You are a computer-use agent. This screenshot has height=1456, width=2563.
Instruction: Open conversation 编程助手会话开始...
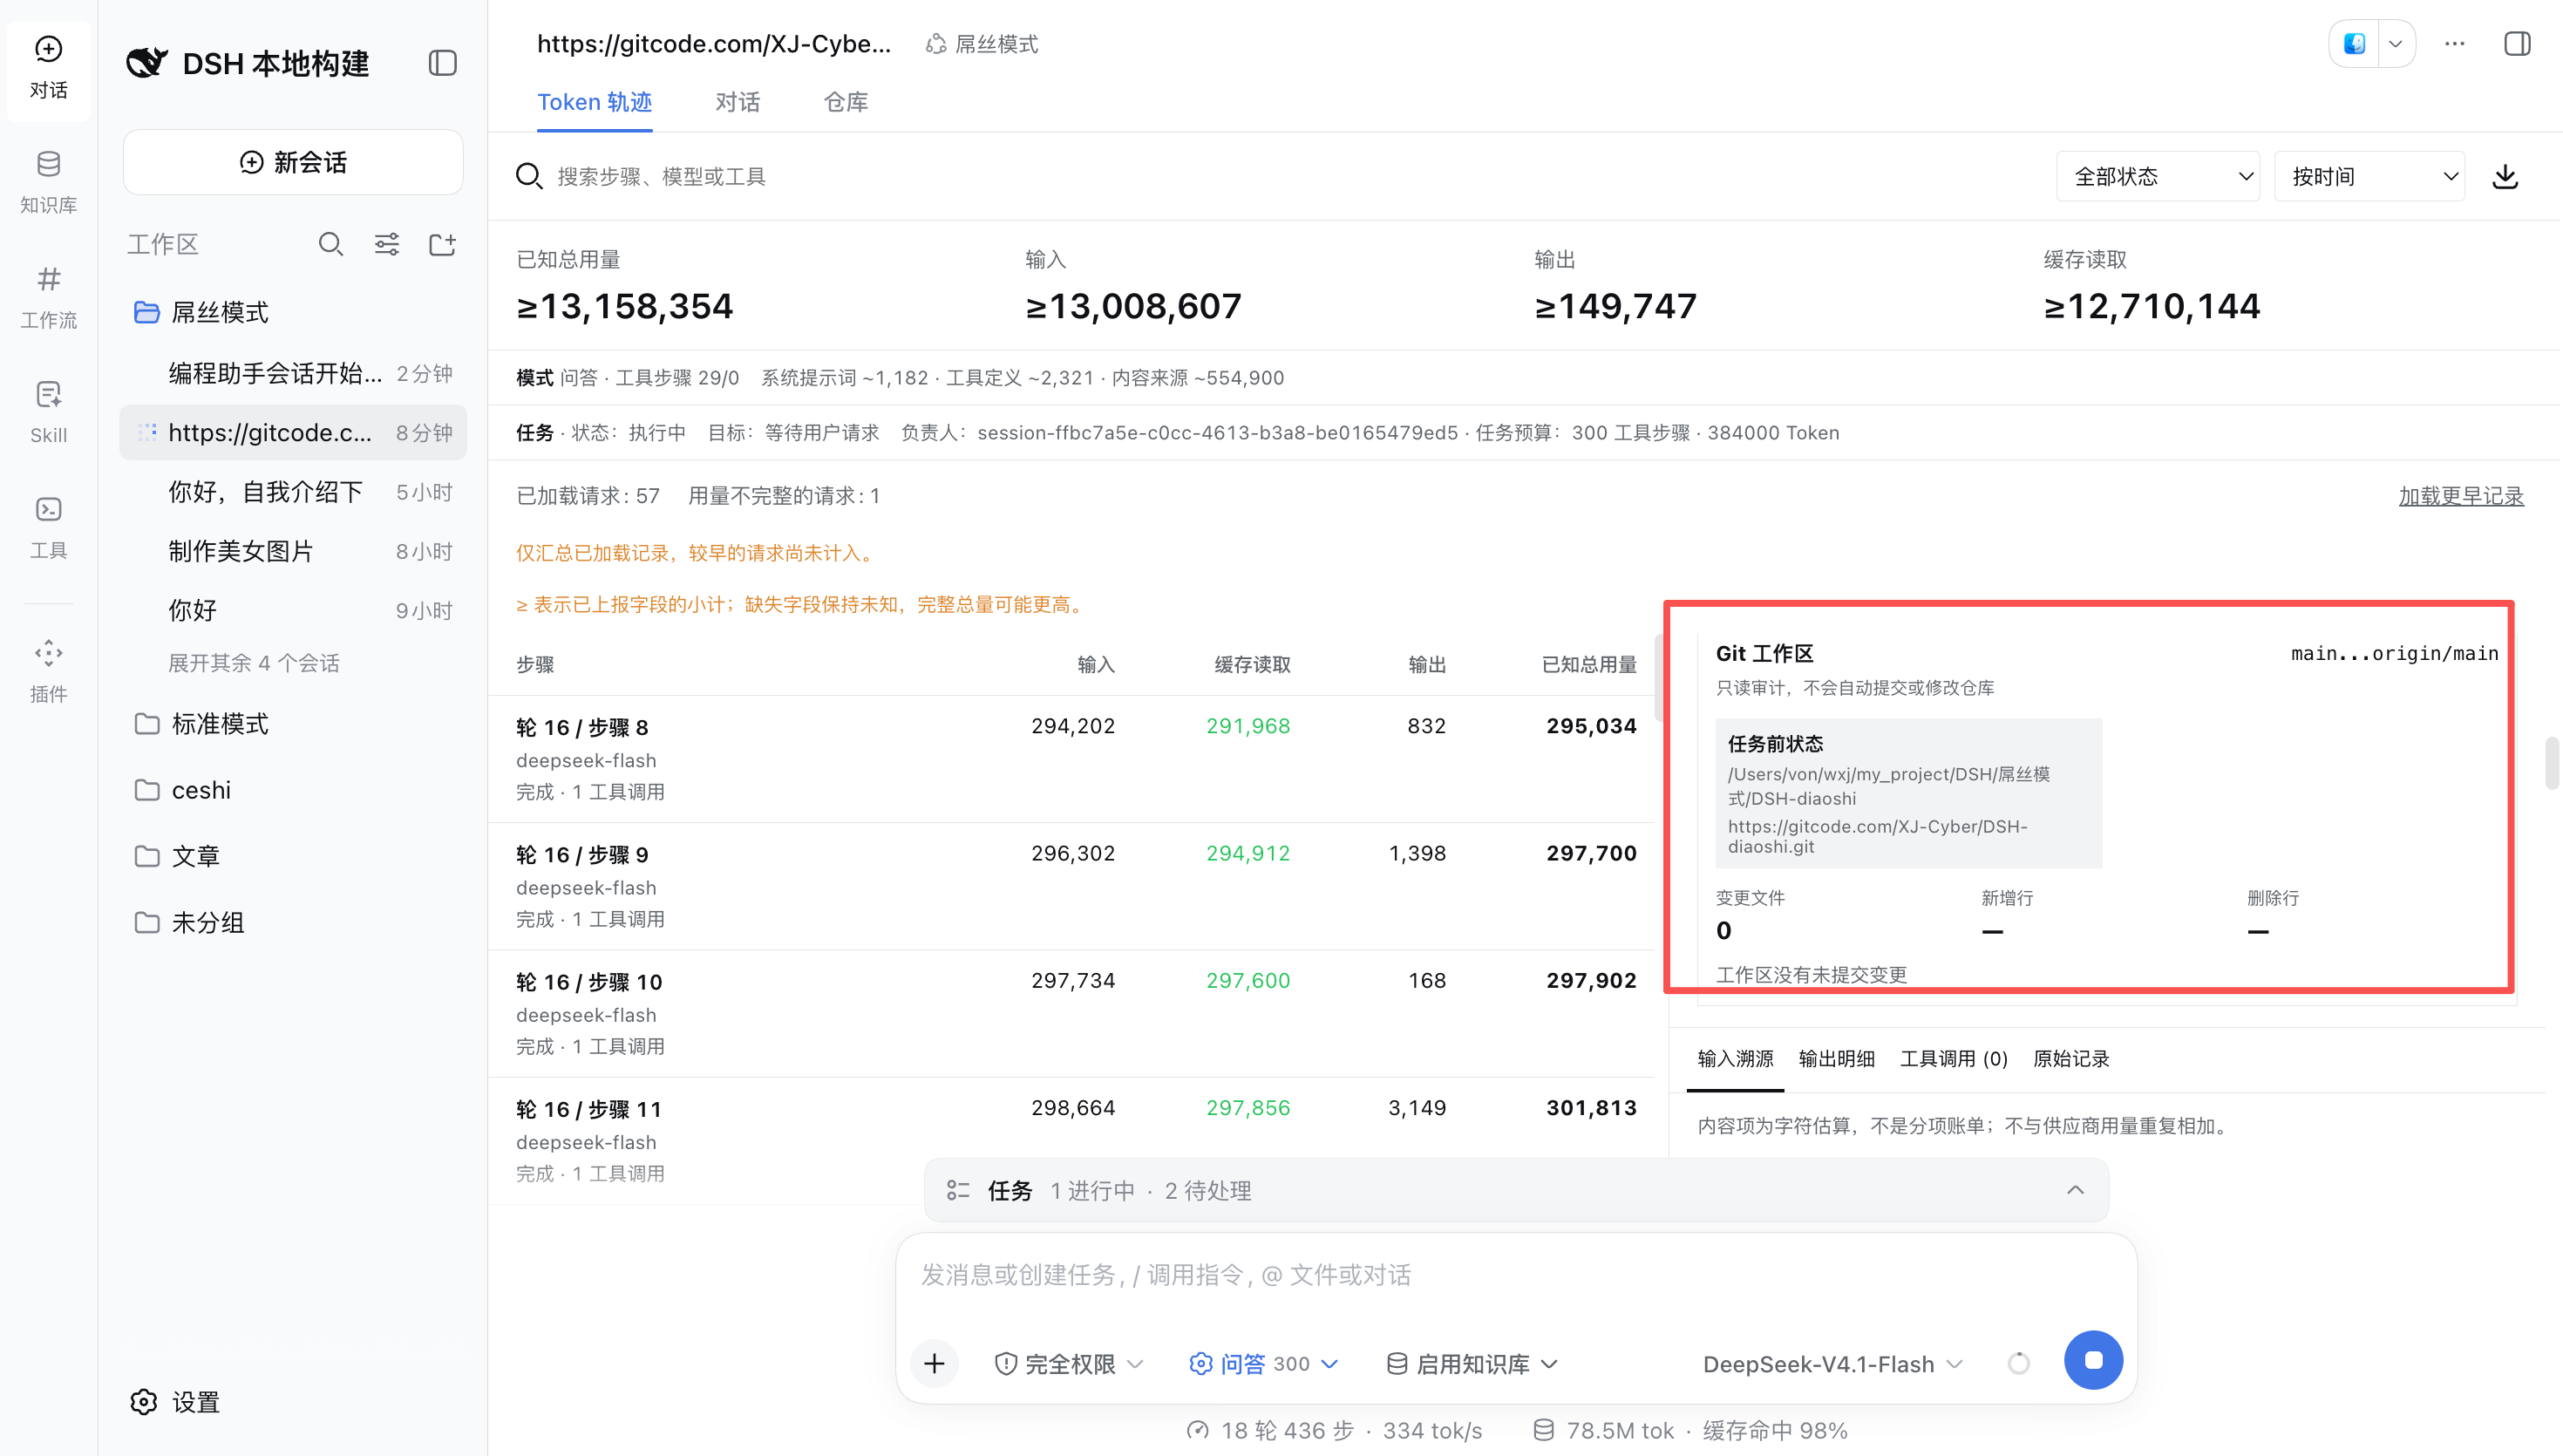point(293,373)
